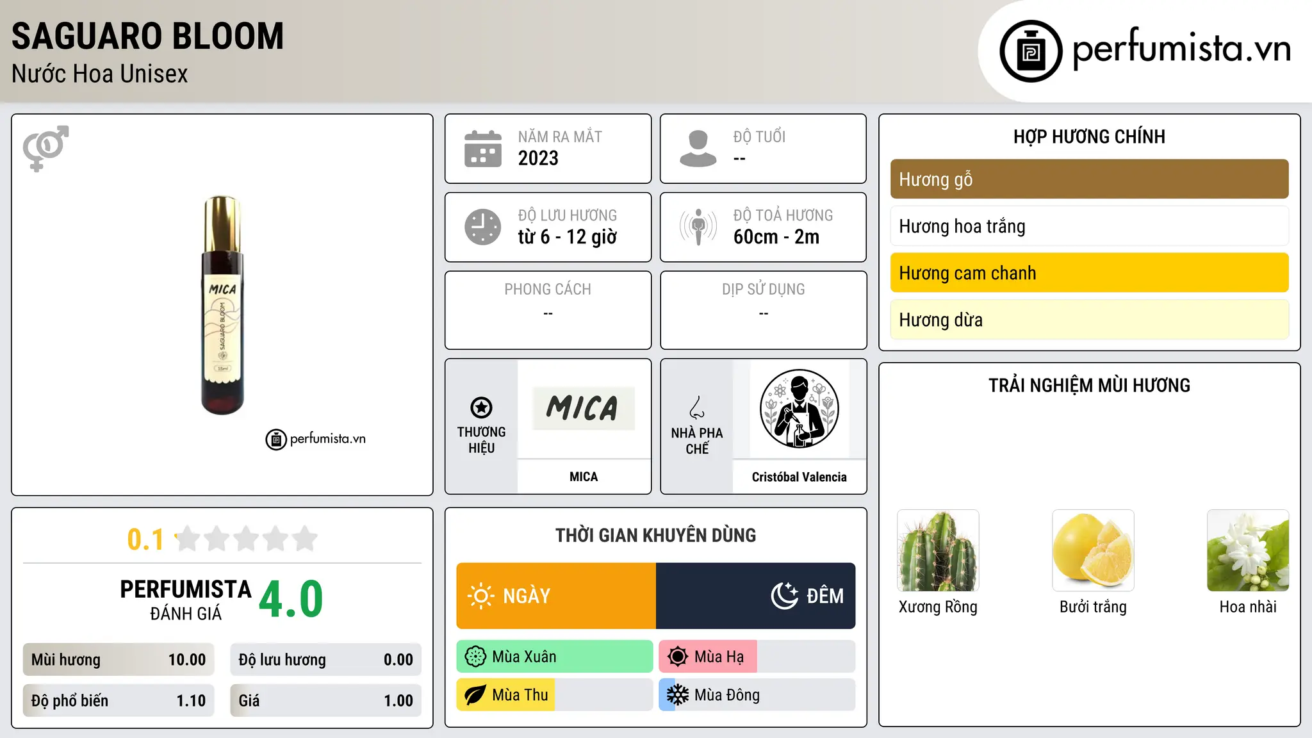Click the star rating row next to 0.1
This screenshot has height=738, width=1312.
pos(247,539)
